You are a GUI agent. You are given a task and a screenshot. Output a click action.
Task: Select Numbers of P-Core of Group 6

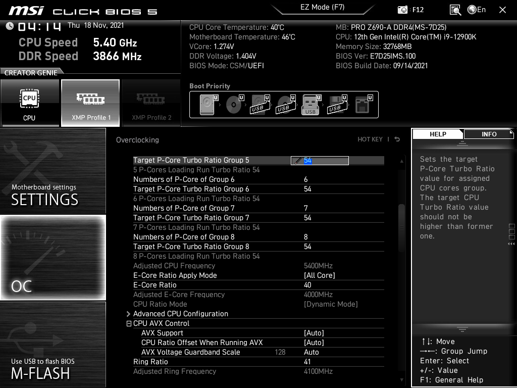[x=258, y=179]
